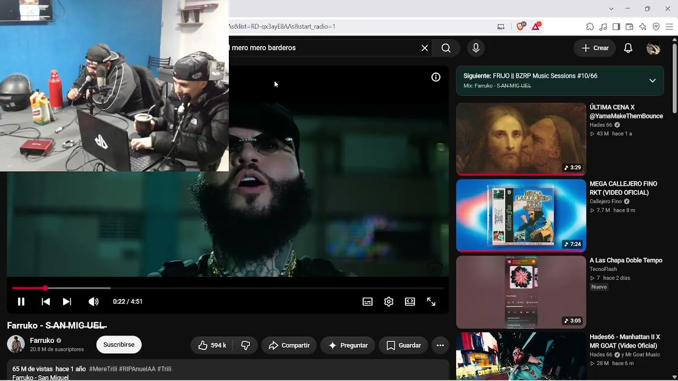The image size is (678, 381).
Task: Open the MEGA CALLEJERO FINO RKT title
Action: [623, 188]
